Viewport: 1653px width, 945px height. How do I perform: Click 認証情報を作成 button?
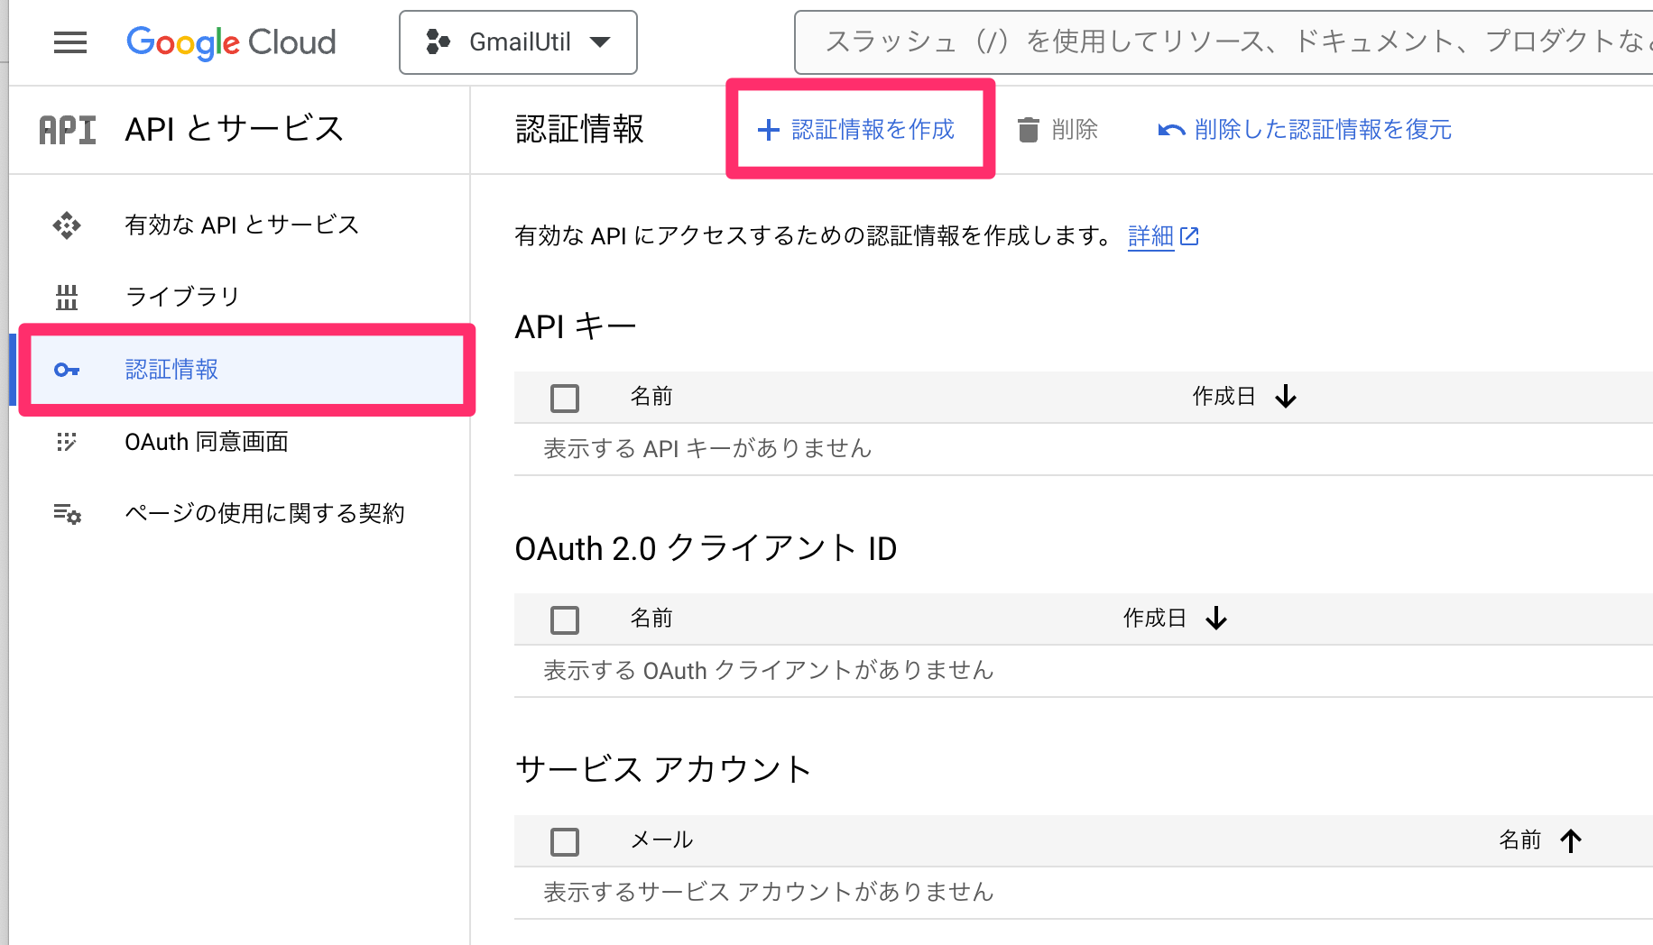coord(856,130)
